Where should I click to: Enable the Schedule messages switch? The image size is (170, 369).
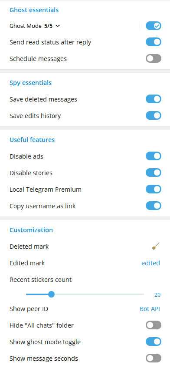[x=154, y=59]
